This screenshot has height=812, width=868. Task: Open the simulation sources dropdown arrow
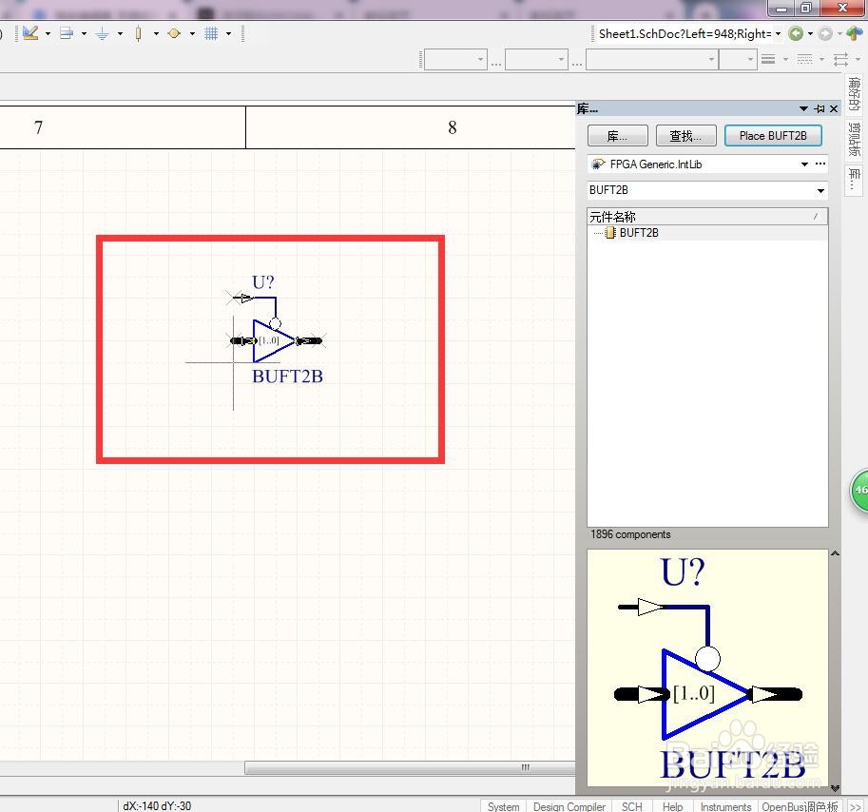click(x=192, y=34)
